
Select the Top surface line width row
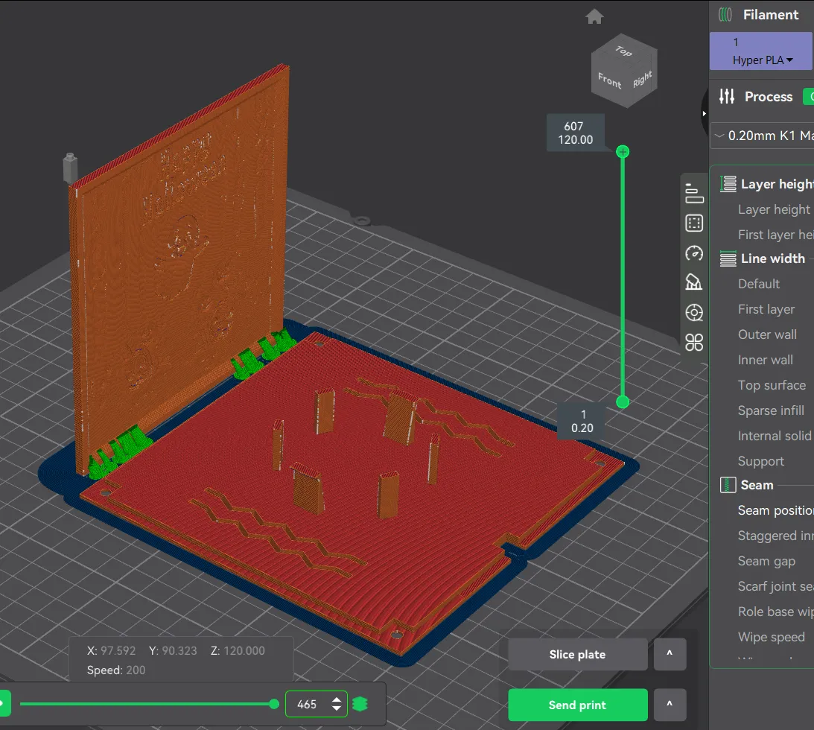pos(772,385)
